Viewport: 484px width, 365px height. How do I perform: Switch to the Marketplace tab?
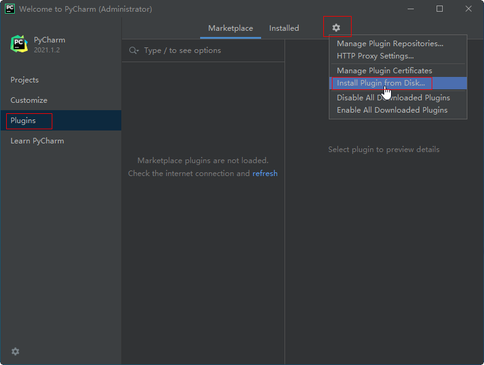point(230,28)
